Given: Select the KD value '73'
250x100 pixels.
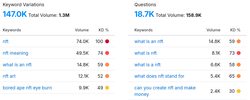Looking at the screenshot, I should click(x=232, y=53).
